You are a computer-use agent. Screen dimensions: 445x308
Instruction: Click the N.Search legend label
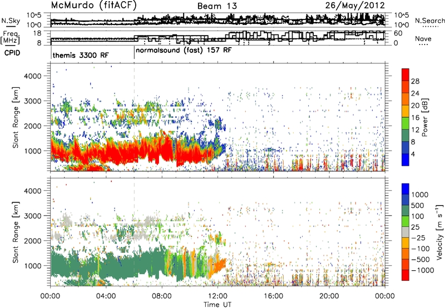[x=429, y=21]
